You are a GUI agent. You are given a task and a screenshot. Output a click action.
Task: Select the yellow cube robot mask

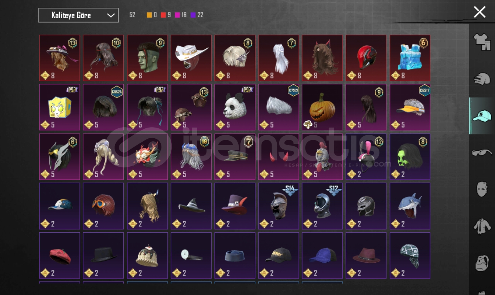pos(59,107)
